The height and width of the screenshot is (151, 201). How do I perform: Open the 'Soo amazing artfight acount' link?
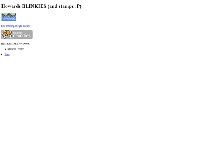[15, 26]
